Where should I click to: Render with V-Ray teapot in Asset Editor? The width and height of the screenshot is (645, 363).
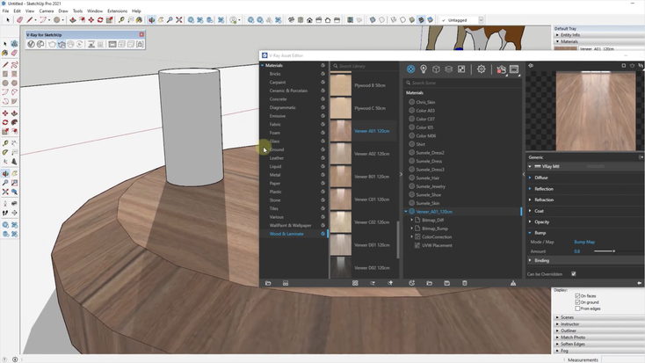501,69
